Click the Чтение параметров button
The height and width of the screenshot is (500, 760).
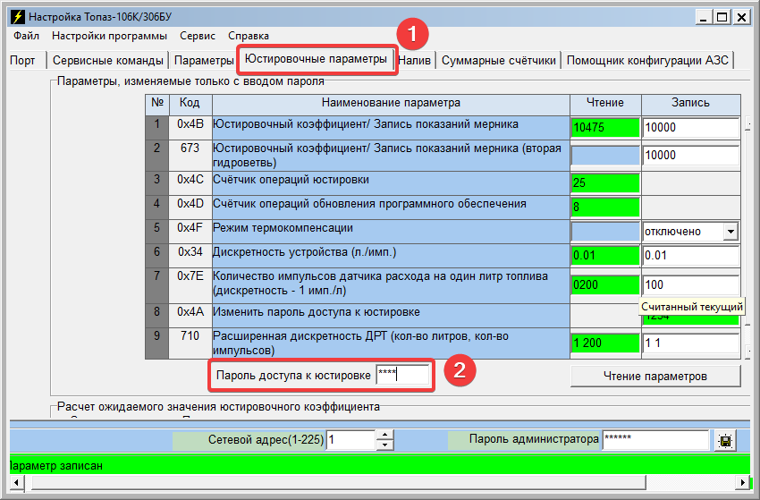click(655, 376)
